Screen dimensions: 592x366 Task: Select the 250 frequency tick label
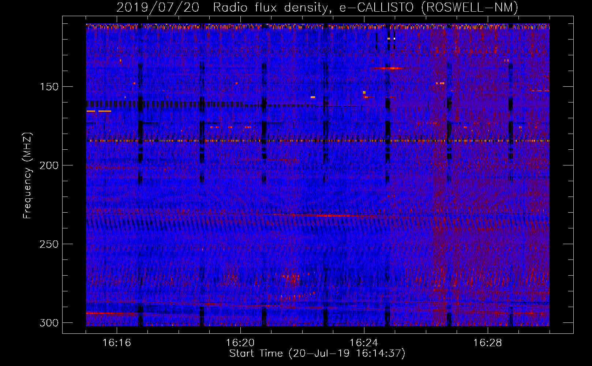[x=49, y=244]
